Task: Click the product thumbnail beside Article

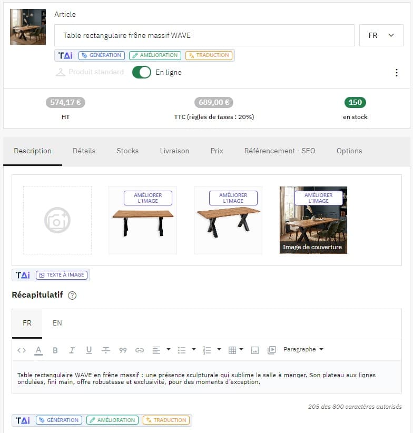Action: click(28, 27)
